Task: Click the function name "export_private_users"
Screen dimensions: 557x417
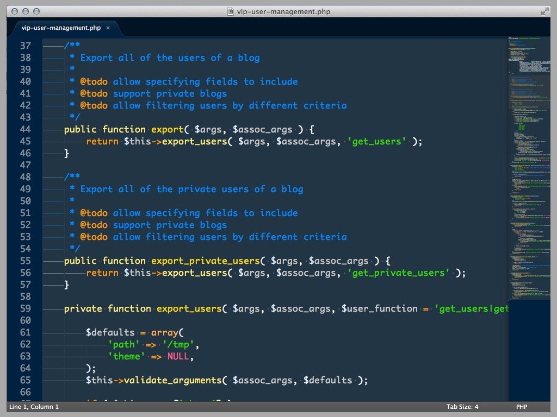Action: click(x=206, y=261)
